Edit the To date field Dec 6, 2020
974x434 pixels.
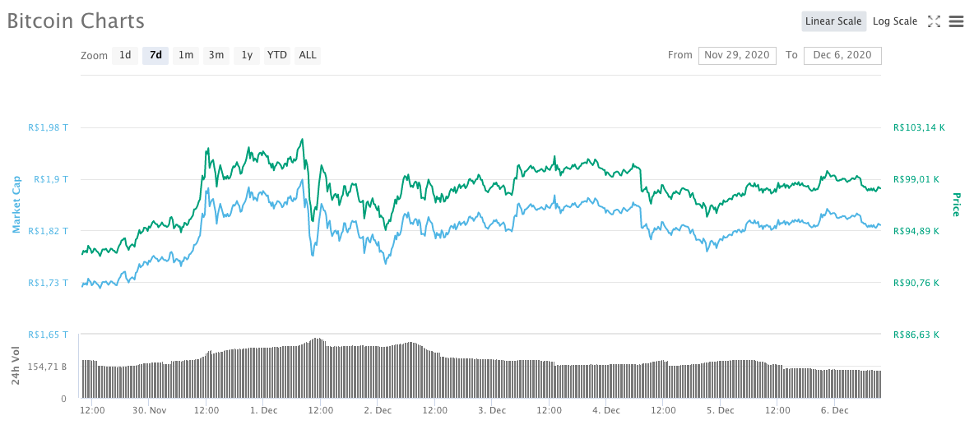pyautogui.click(x=842, y=55)
